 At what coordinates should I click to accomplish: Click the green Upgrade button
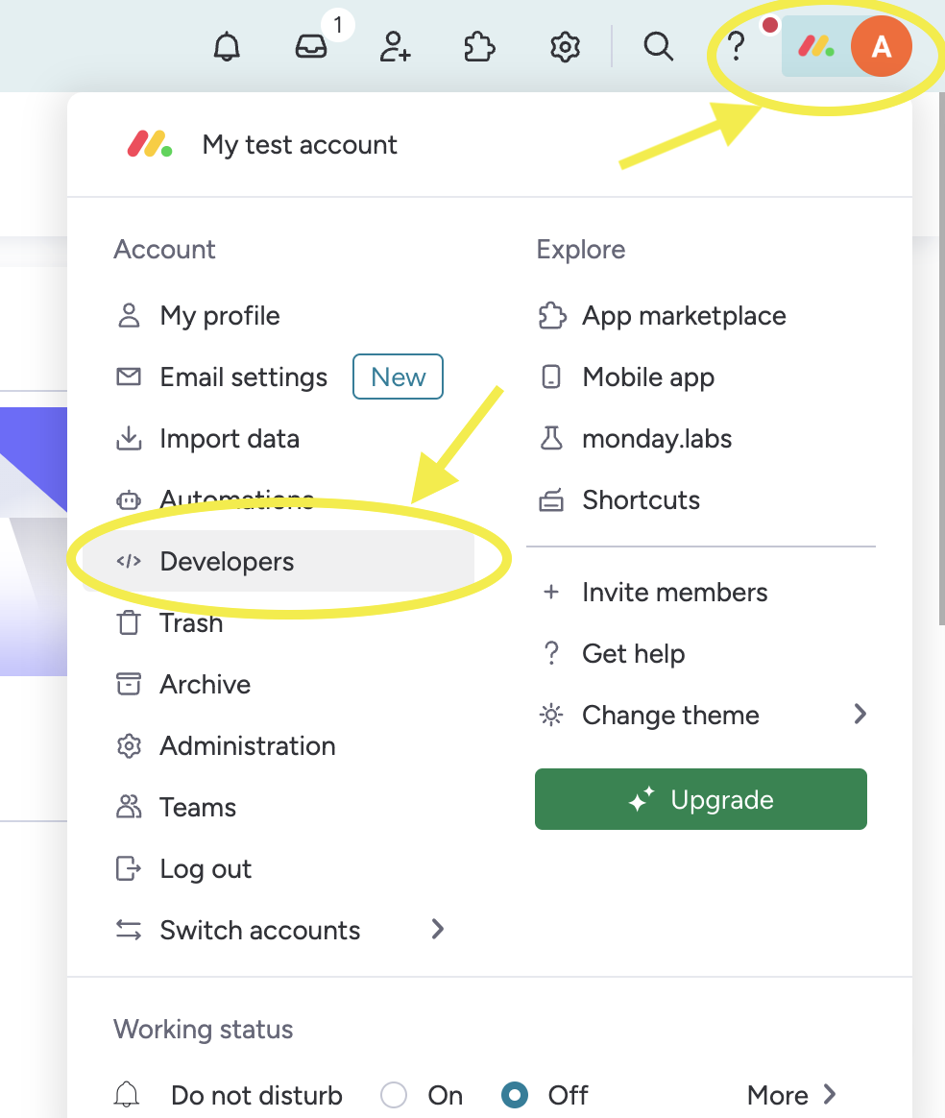click(x=700, y=799)
